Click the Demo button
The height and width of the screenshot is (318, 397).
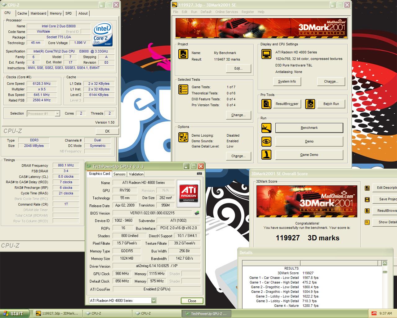[309, 141]
